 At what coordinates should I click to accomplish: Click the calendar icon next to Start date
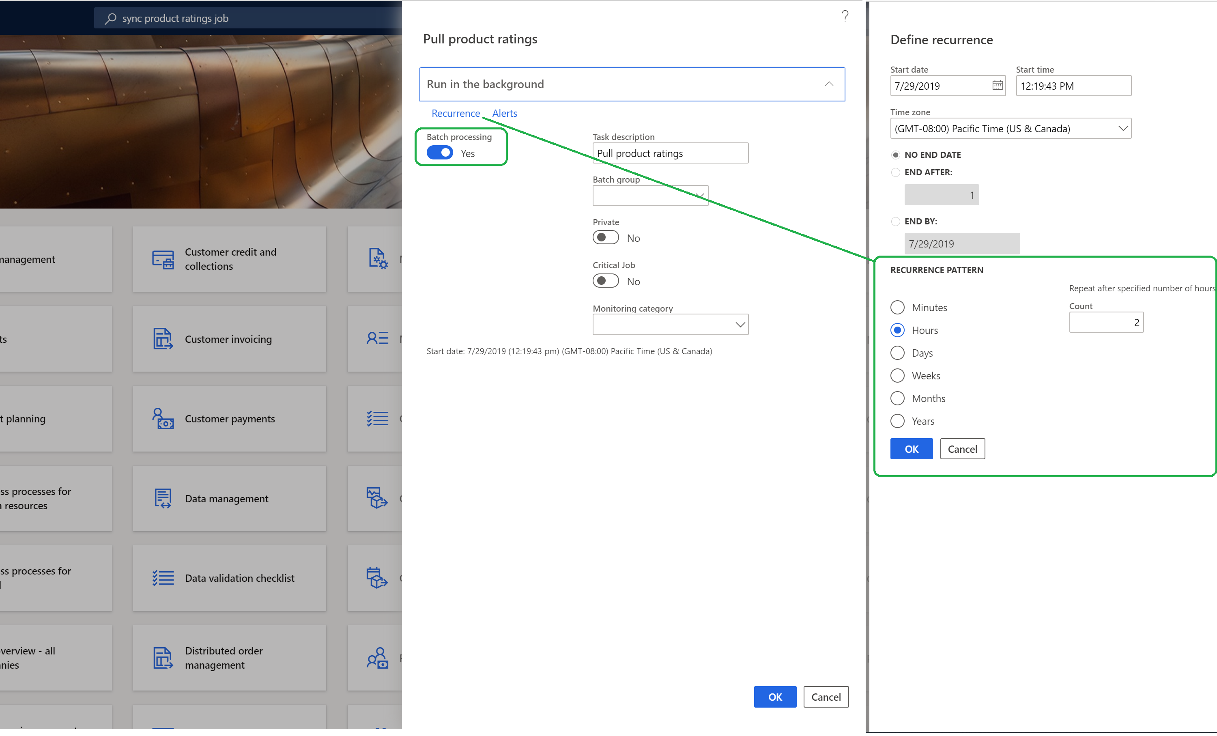997,84
